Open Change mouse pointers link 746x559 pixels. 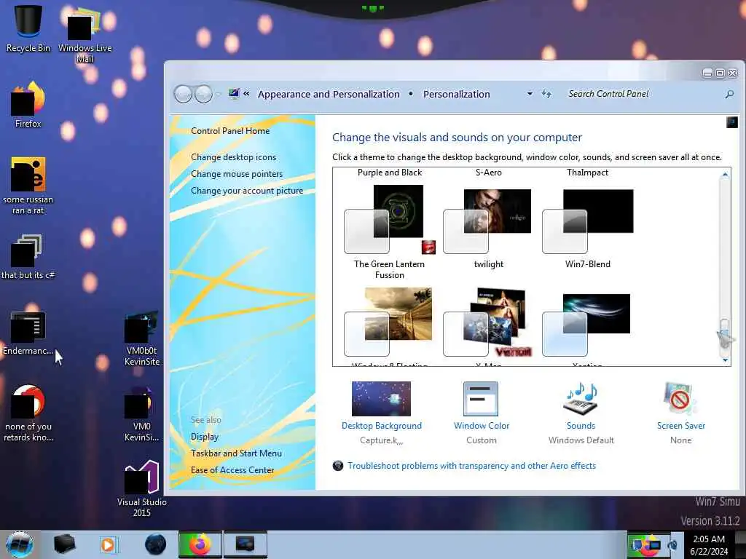click(237, 174)
